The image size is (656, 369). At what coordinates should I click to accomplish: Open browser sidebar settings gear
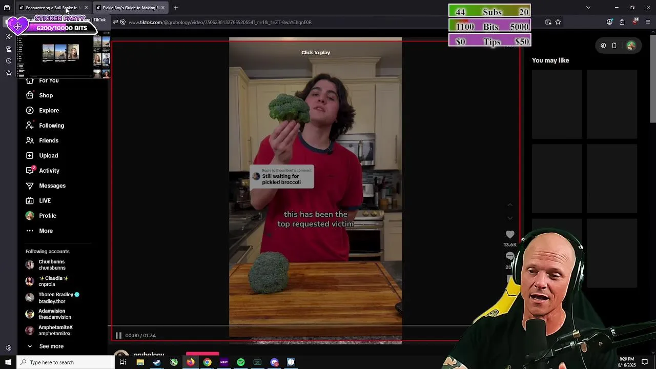9,348
